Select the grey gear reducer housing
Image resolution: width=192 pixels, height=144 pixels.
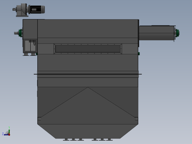[x=21, y=10]
